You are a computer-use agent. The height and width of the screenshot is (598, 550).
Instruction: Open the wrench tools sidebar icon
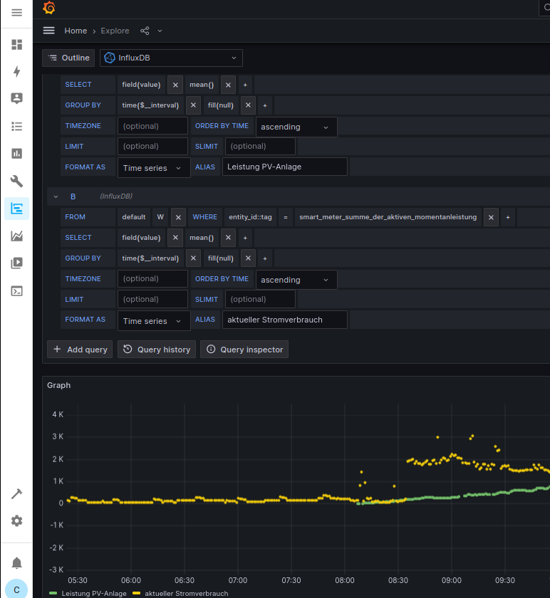(x=17, y=181)
